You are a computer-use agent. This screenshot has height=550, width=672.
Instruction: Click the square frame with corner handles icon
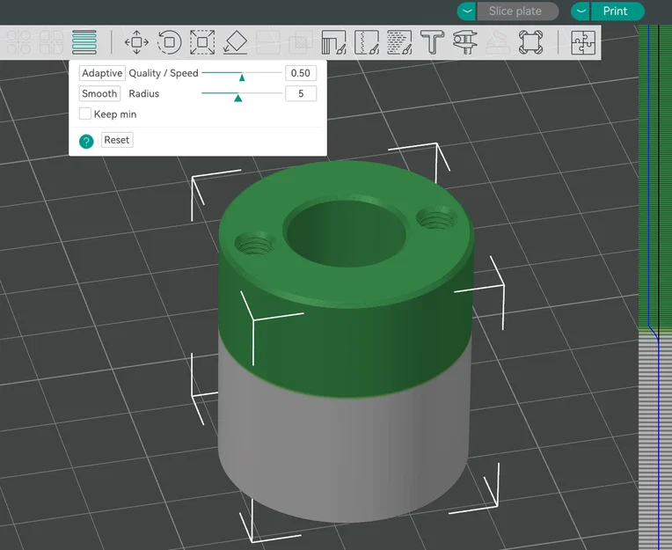pyautogui.click(x=530, y=42)
